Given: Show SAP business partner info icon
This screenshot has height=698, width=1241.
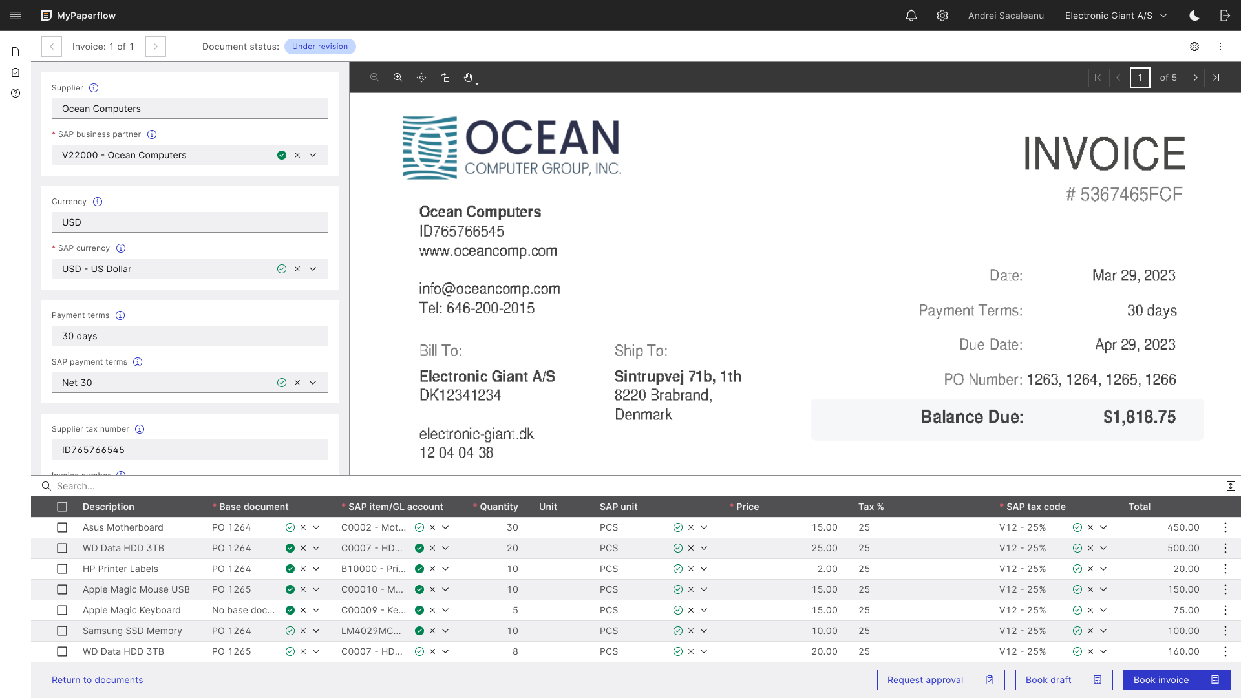Looking at the screenshot, I should 152,134.
